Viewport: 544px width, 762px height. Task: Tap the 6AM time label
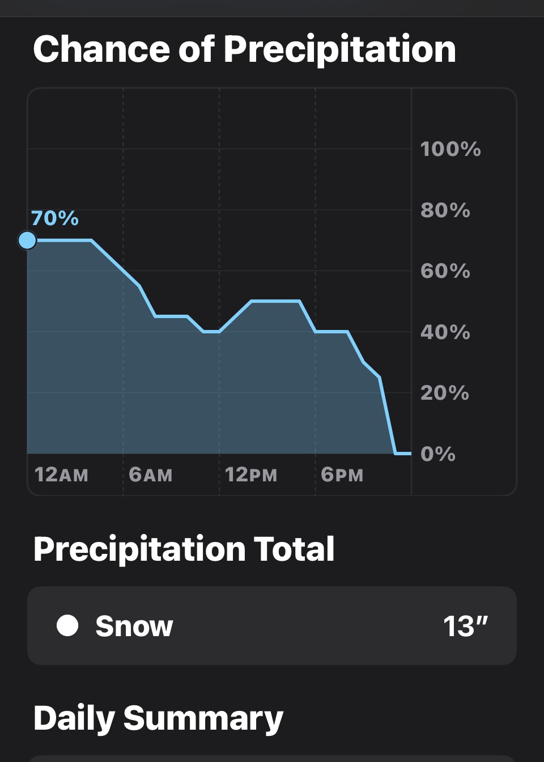coord(150,475)
